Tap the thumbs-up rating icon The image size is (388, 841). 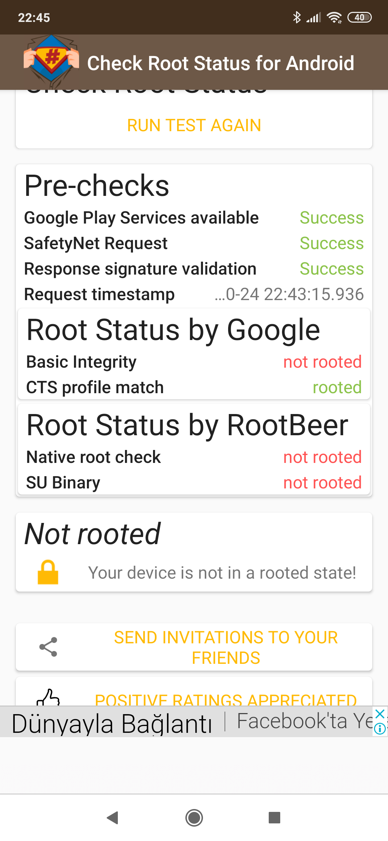pyautogui.click(x=48, y=697)
